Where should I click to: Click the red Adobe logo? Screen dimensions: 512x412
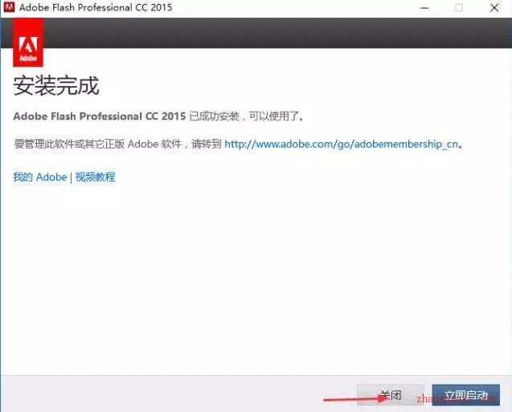pos(28,43)
